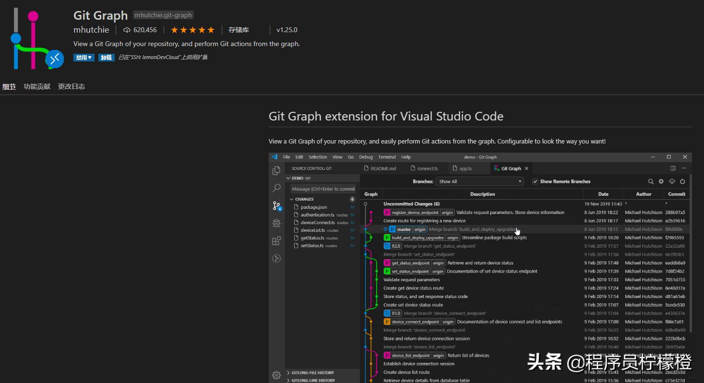Open the Manage gear at the activity bar bottom

tap(276, 375)
